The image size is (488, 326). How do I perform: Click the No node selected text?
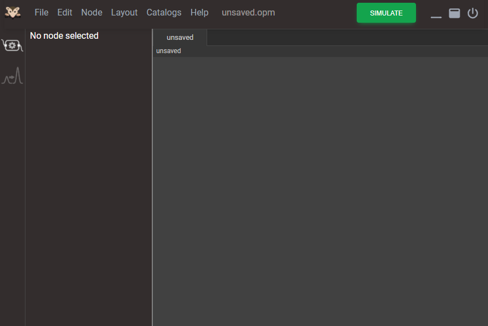point(64,36)
